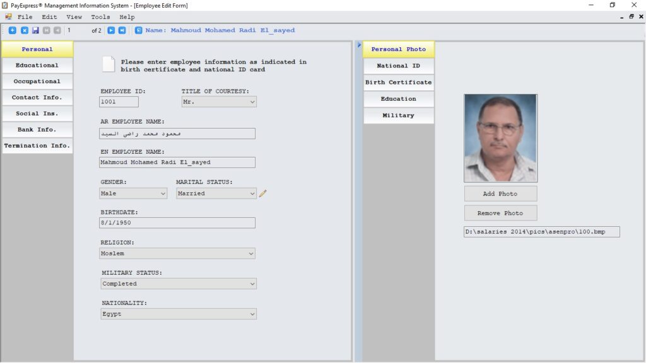
Task: Click the Employee ID field
Action: [x=119, y=101]
